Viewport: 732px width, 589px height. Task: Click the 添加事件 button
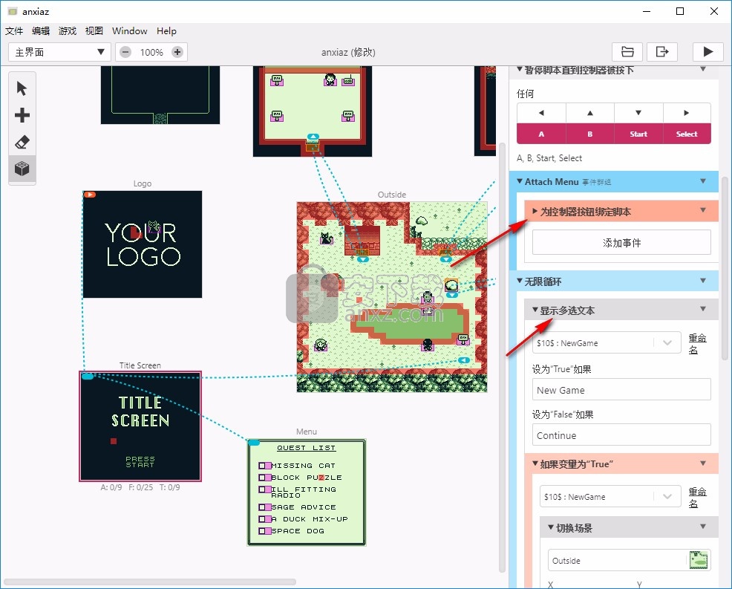pos(621,242)
